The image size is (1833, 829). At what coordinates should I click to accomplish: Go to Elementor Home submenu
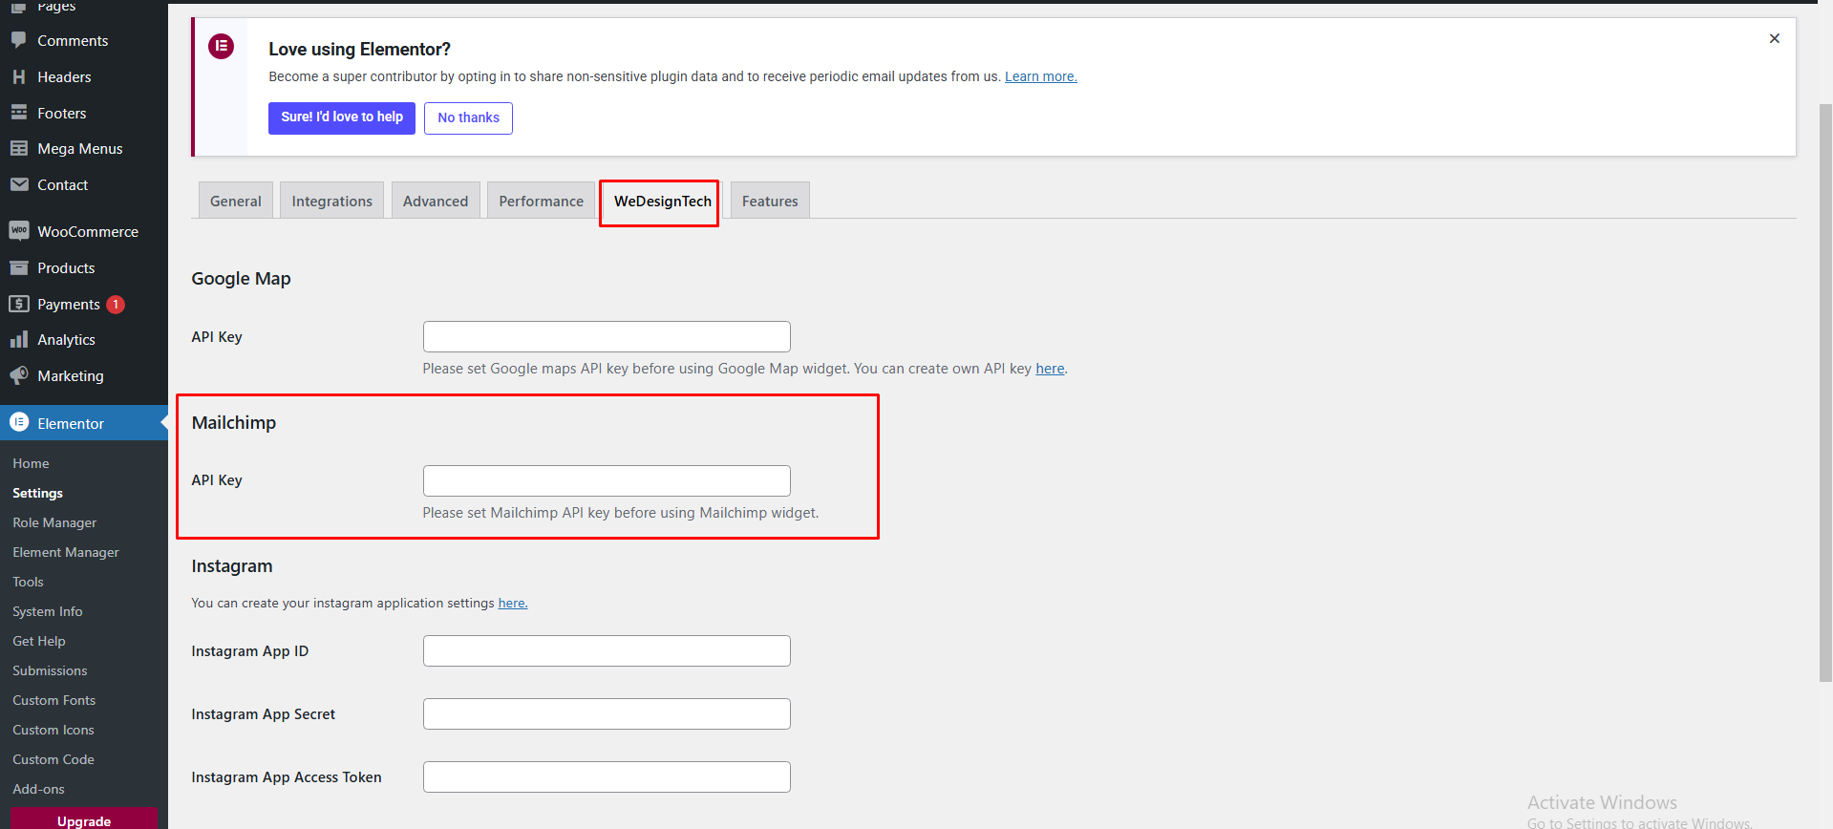[x=31, y=463]
